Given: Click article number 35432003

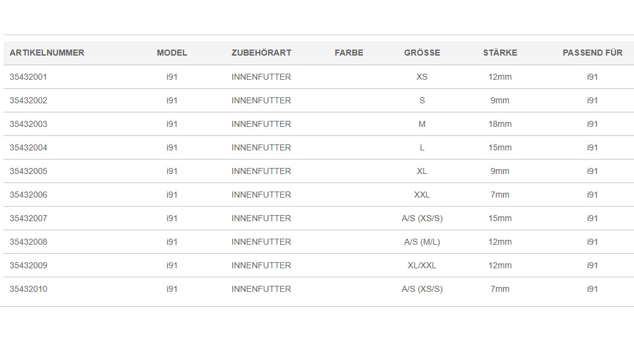Looking at the screenshot, I should 28,124.
